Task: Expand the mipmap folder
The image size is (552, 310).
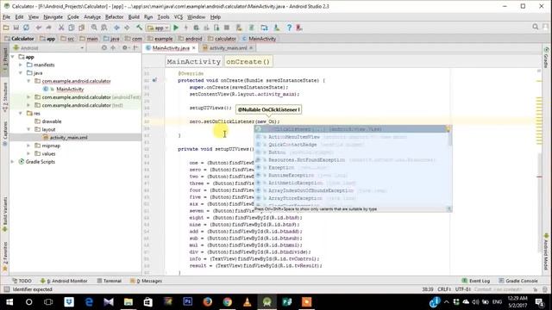Action: point(28,146)
